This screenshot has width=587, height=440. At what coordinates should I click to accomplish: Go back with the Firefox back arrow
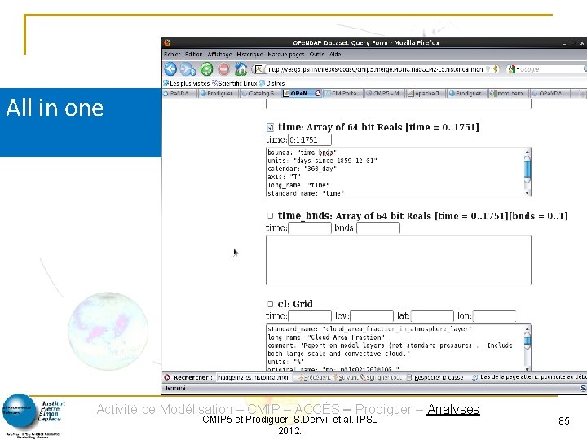tap(170, 68)
